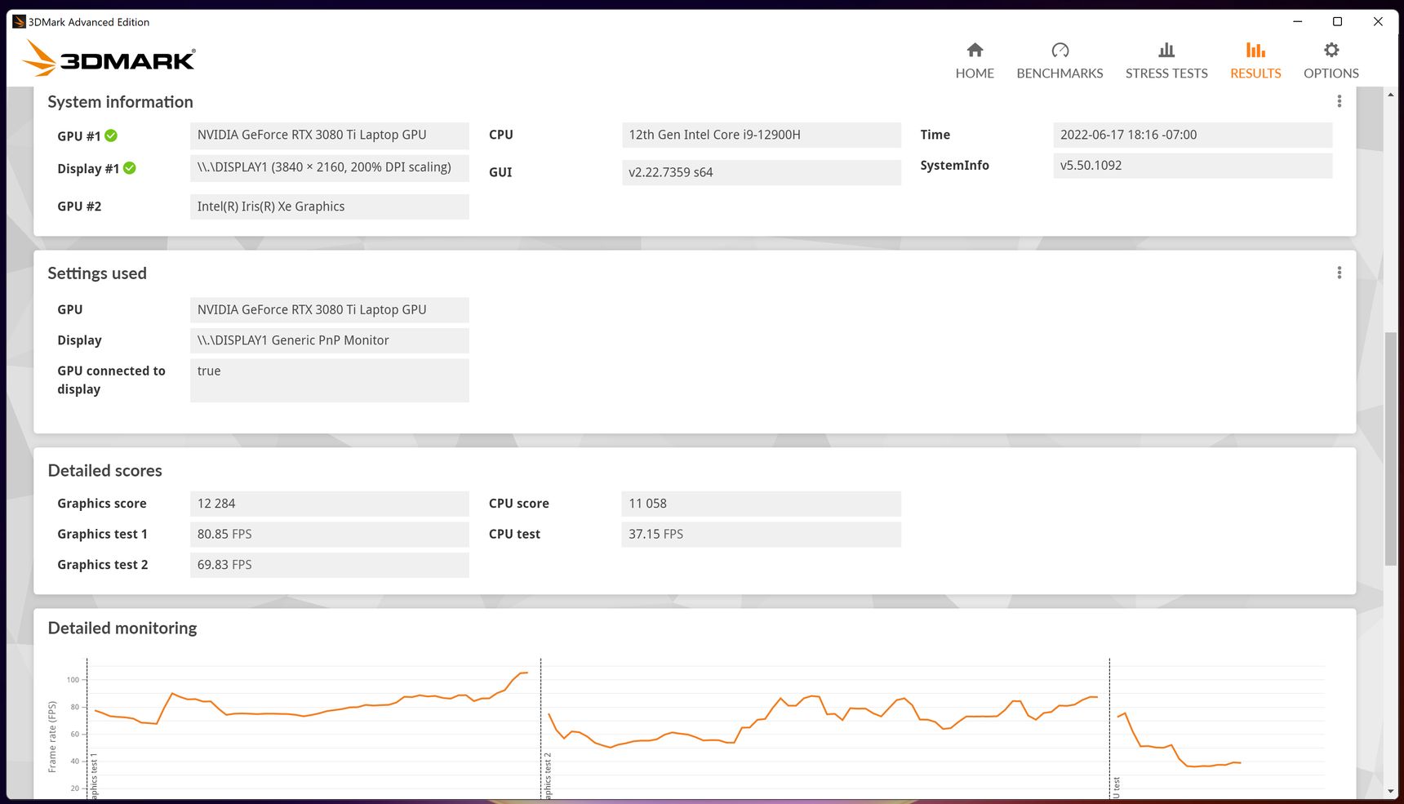
Task: Click the STRESS TESTS label in navigation
Action: pyautogui.click(x=1166, y=73)
